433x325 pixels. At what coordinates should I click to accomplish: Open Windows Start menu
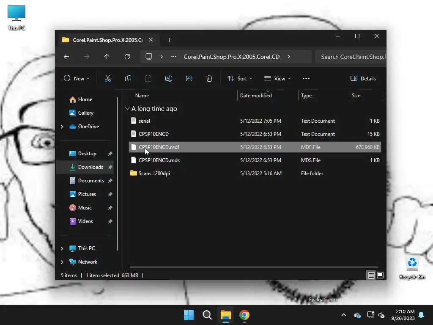point(189,315)
